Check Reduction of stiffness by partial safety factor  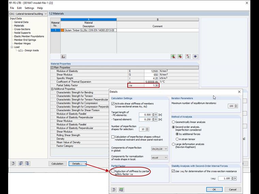click(113, 171)
